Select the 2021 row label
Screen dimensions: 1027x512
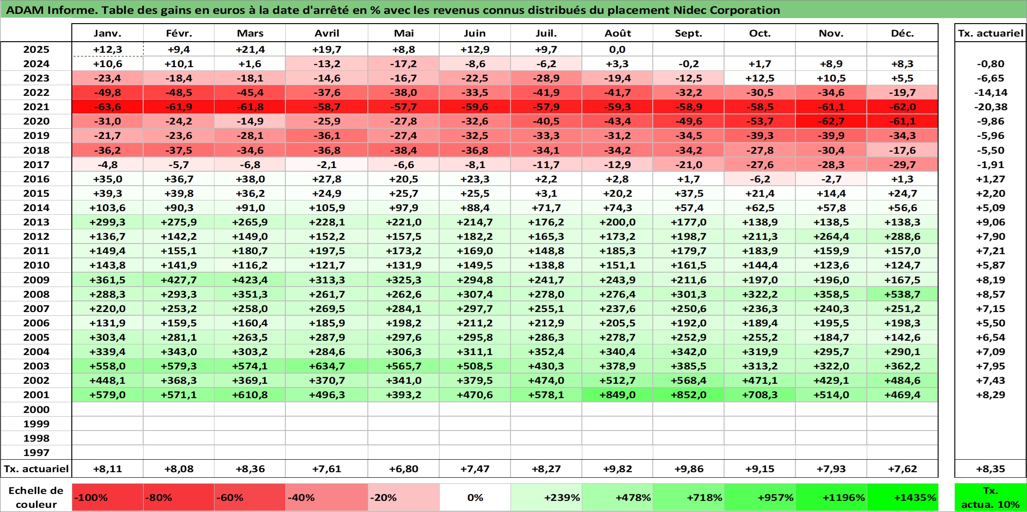point(36,107)
